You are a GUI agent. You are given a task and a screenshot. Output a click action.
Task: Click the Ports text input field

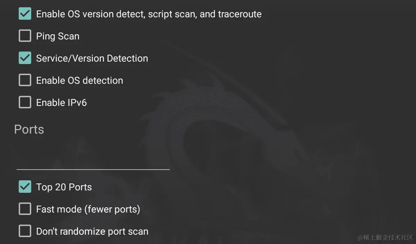(x=93, y=159)
